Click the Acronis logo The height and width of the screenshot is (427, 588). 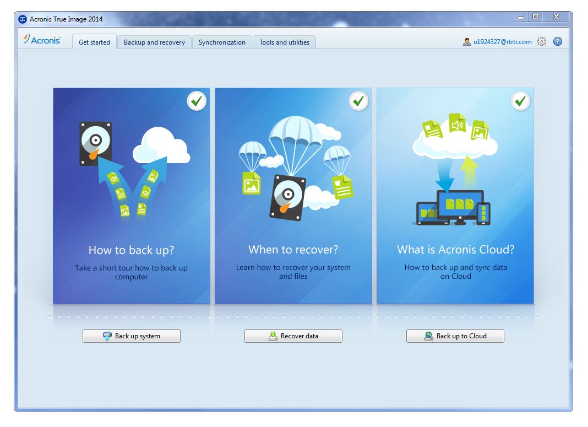(42, 40)
